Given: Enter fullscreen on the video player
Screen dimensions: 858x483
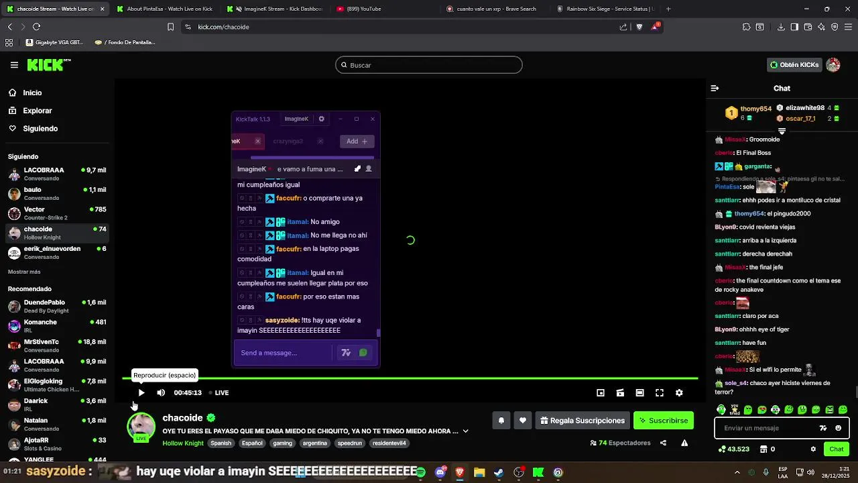Looking at the screenshot, I should point(660,392).
